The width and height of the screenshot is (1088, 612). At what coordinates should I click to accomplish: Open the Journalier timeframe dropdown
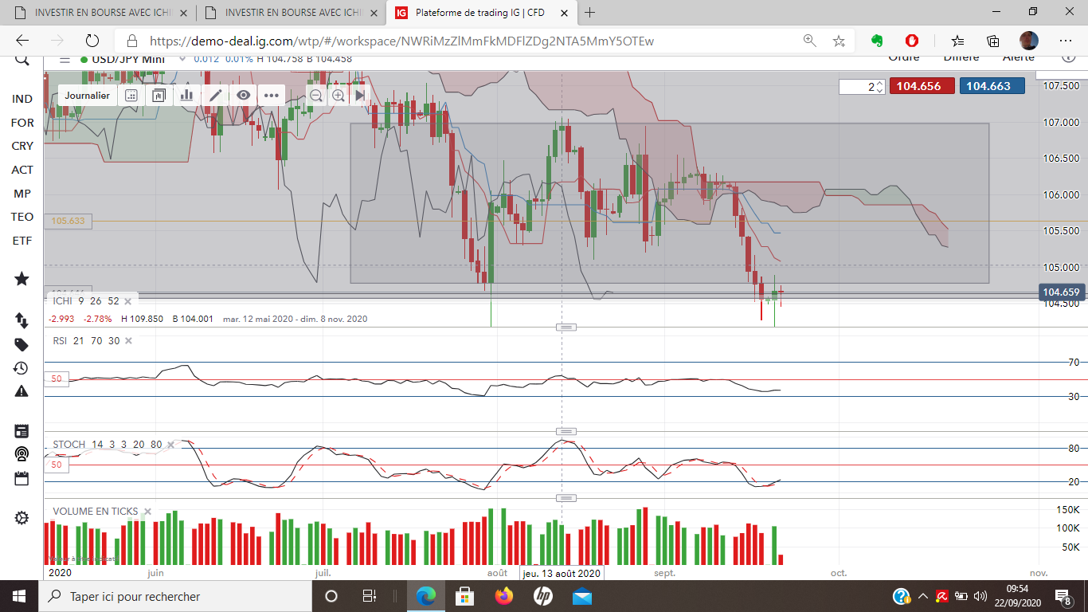[x=88, y=95]
